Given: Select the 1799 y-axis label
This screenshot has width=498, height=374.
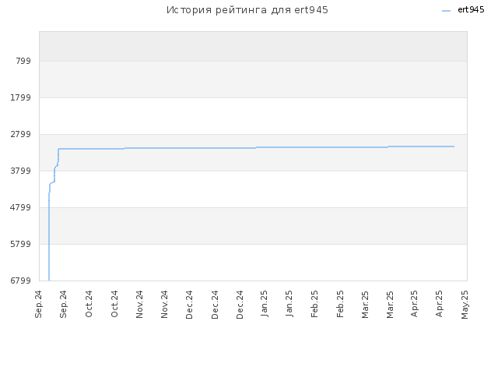Looking at the screenshot, I should [21, 97].
